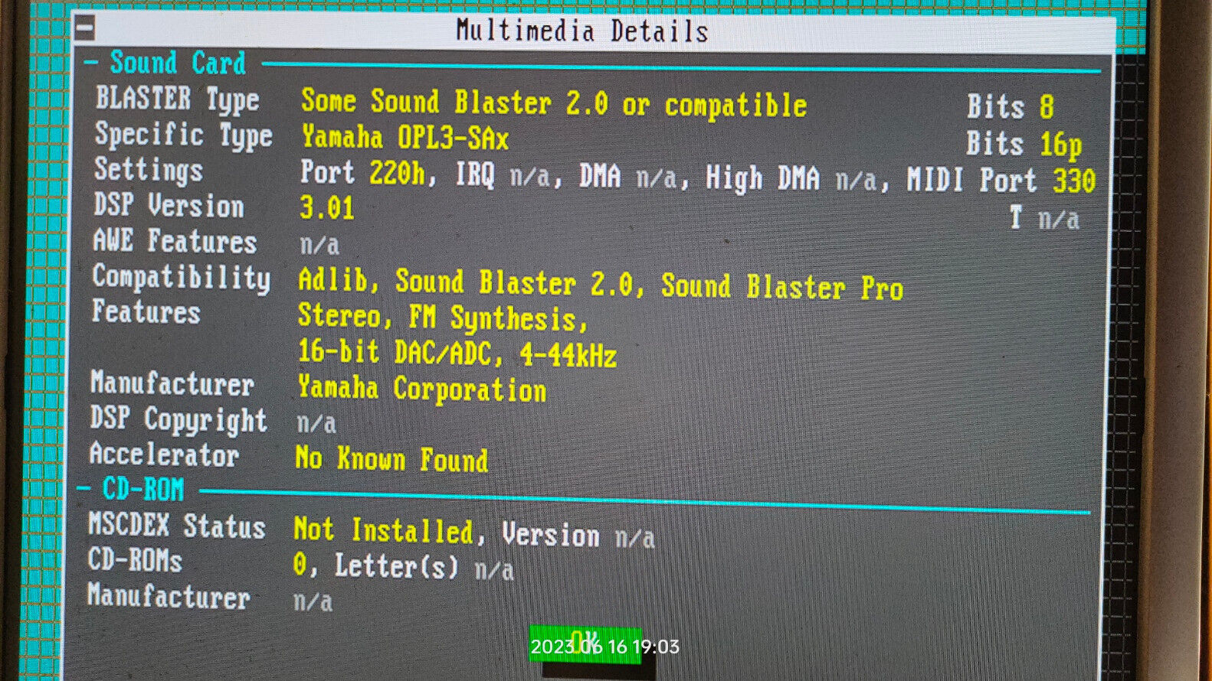
Task: Select the CD-ROM section heading
Action: click(x=143, y=489)
